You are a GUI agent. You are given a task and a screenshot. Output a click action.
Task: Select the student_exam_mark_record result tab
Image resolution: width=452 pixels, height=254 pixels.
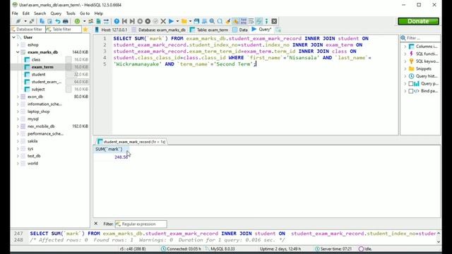click(x=131, y=142)
